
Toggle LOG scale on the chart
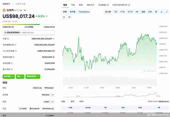150,12
